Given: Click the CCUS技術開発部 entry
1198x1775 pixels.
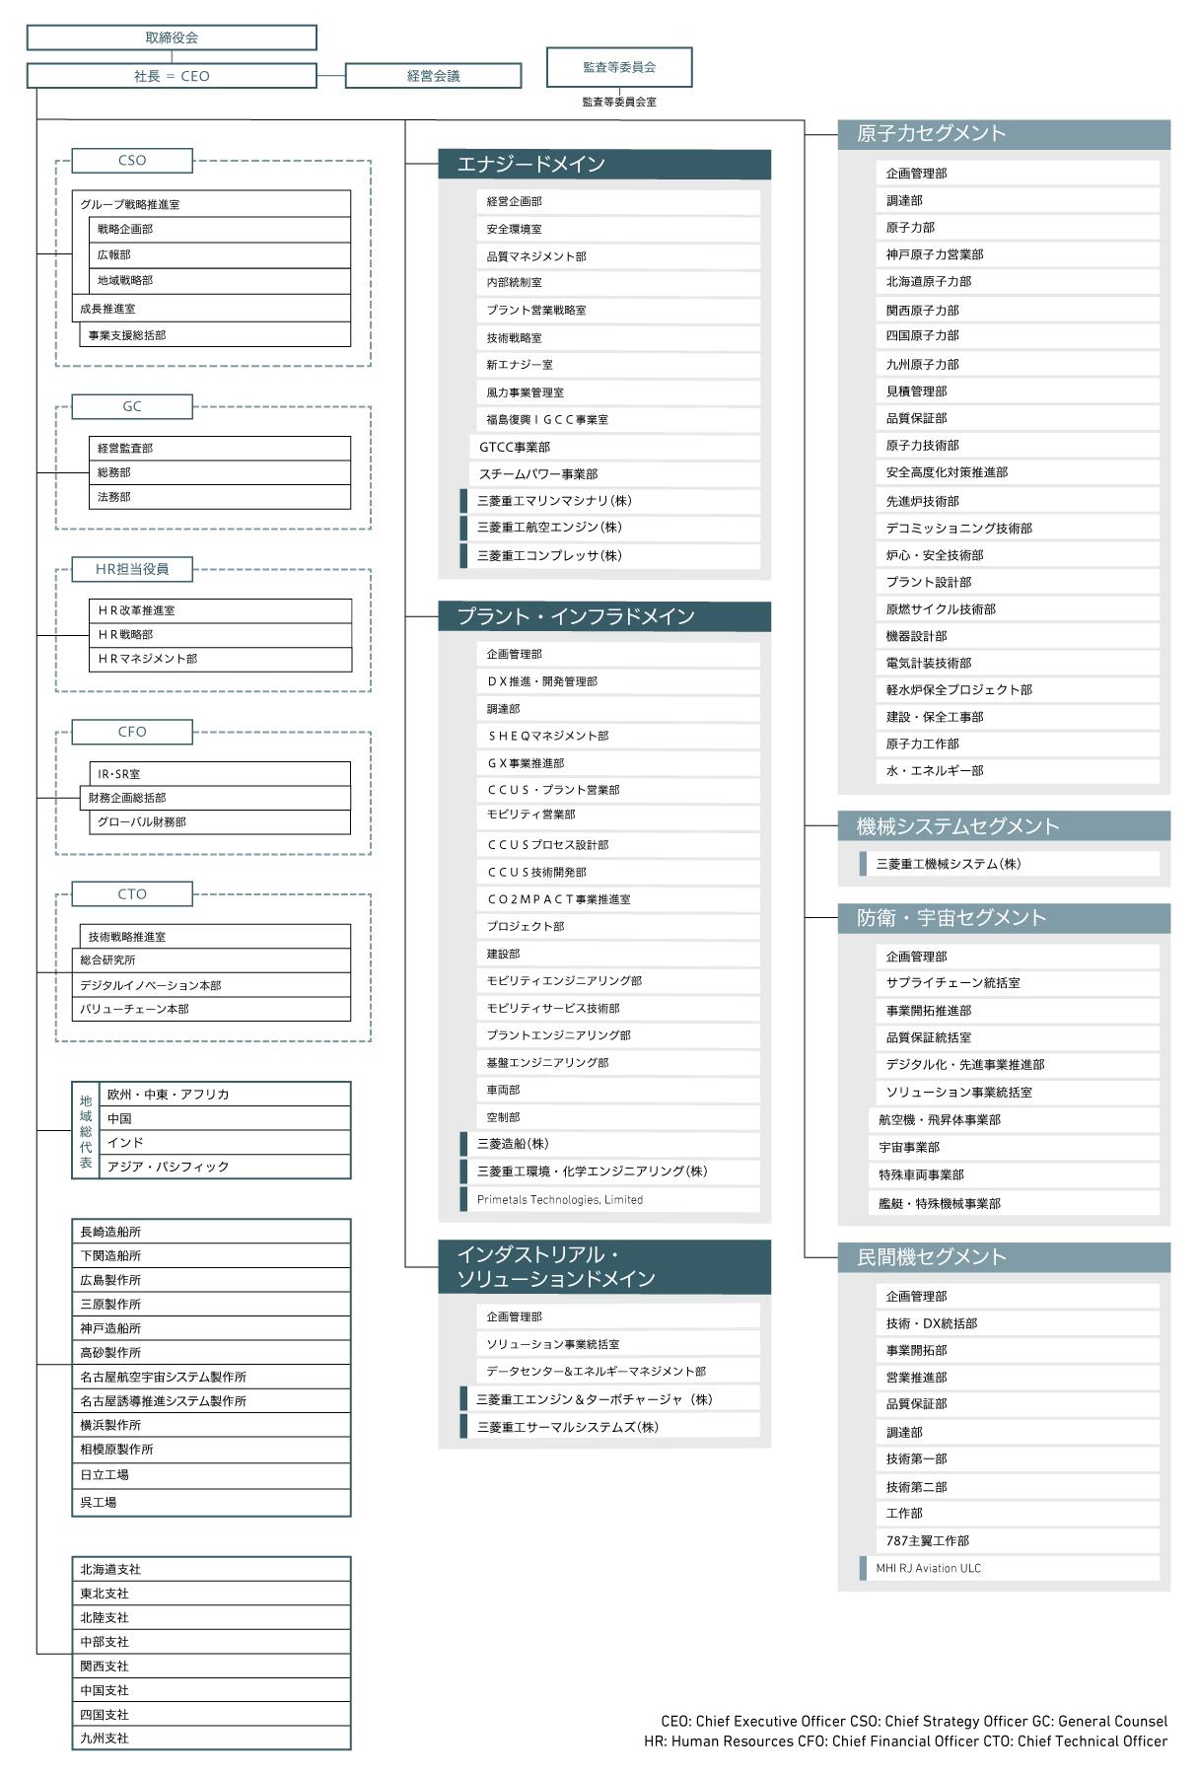Looking at the screenshot, I should (618, 873).
